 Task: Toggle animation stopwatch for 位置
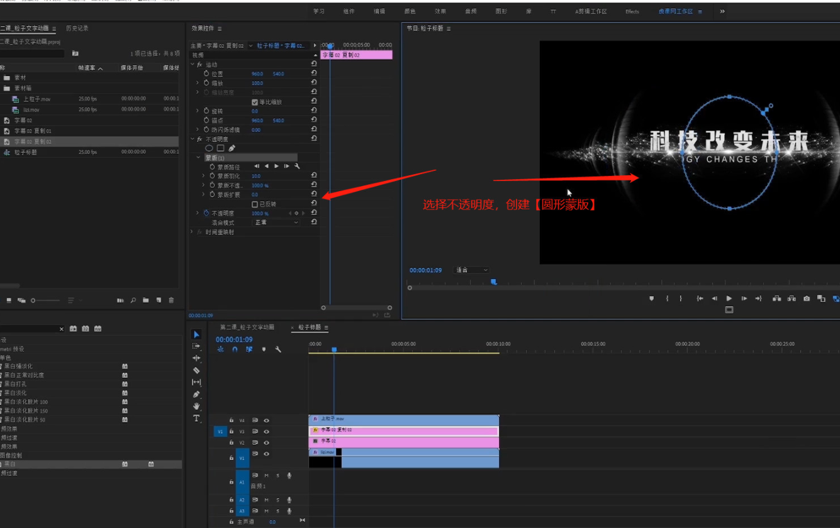[206, 74]
